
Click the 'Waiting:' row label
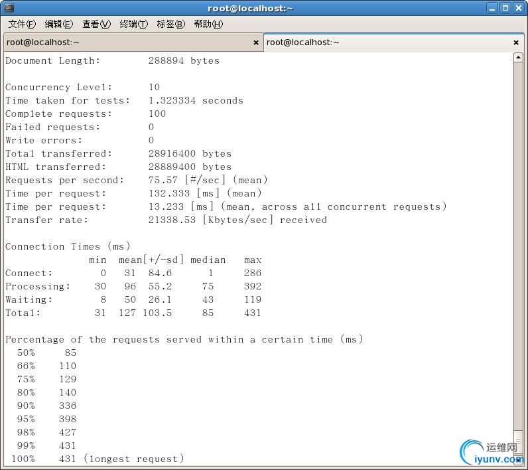point(29,299)
